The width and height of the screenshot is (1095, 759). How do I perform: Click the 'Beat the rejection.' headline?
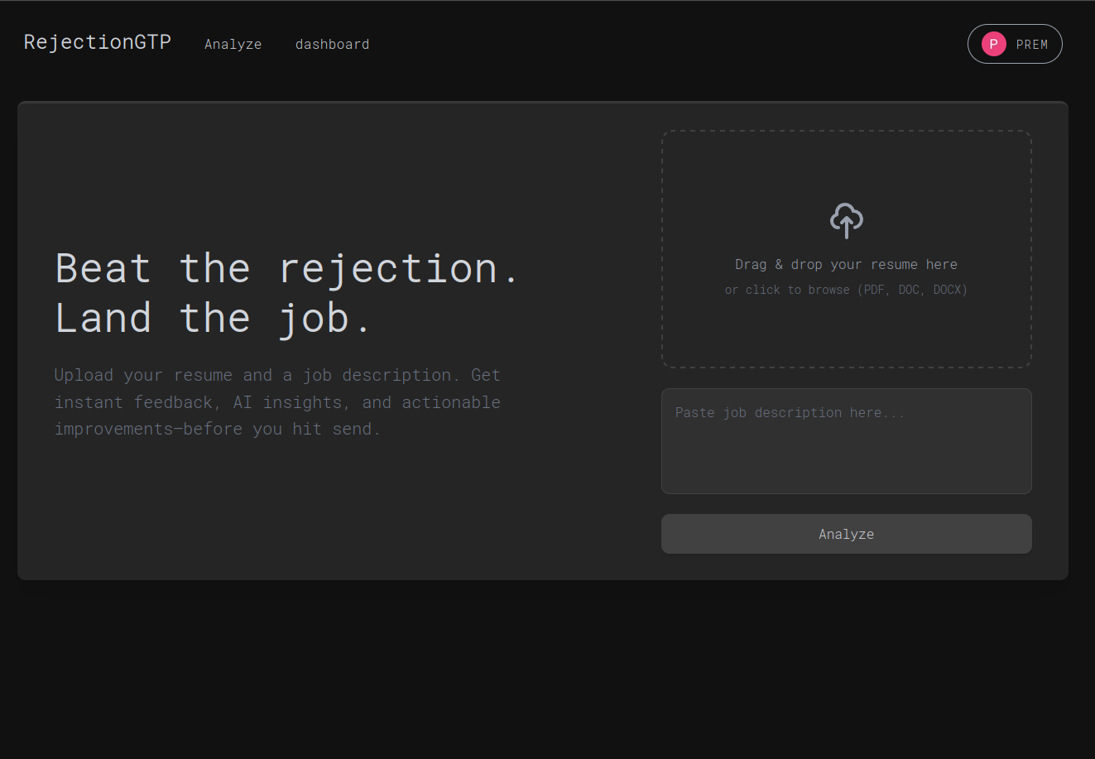coord(287,269)
